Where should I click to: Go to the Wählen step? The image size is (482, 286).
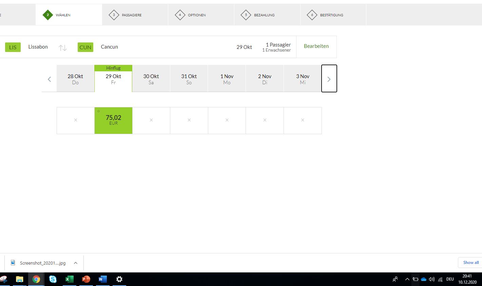pyautogui.click(x=69, y=15)
